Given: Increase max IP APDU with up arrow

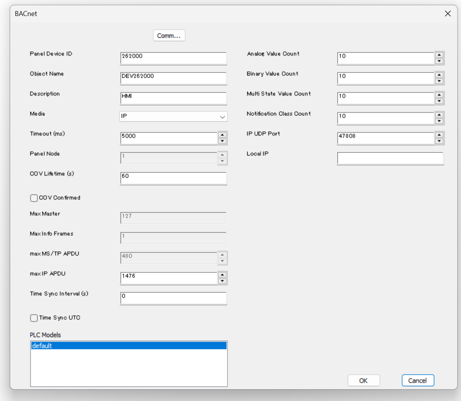Looking at the screenshot, I should [223, 275].
